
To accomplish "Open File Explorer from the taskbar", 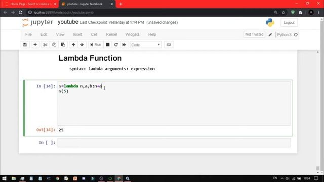I will pyautogui.click(x=14, y=178).
